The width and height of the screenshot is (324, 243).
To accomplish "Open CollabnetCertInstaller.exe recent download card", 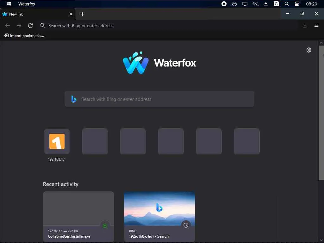I will click(x=78, y=216).
